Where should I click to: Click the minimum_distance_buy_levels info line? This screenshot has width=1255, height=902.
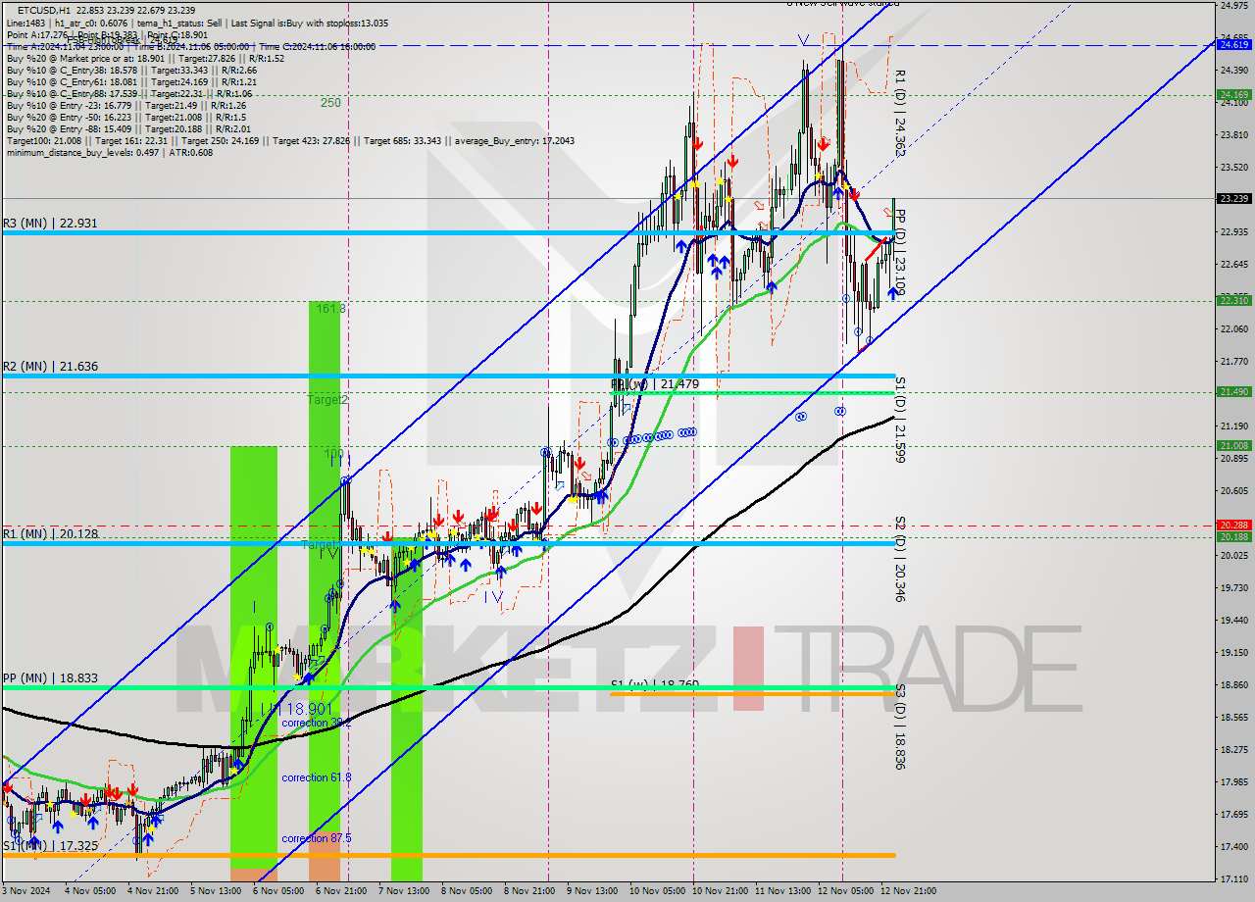(x=110, y=152)
